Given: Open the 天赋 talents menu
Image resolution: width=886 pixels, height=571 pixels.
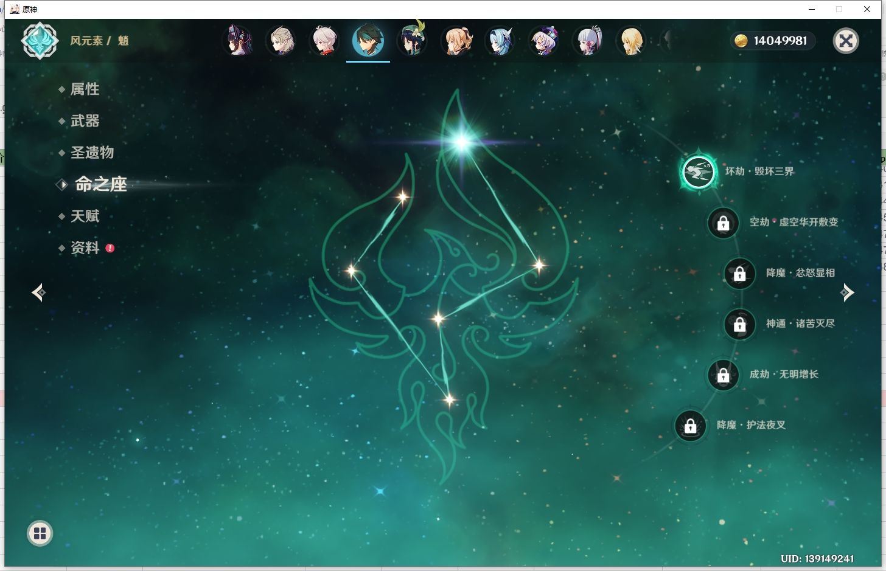Looking at the screenshot, I should pos(85,216).
